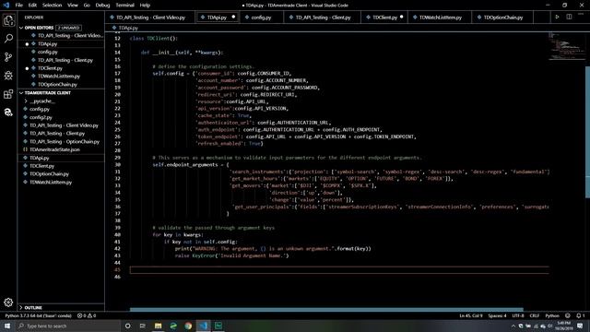Switch to TD_API_Testing - Client Video.py tab
590x332 pixels.
click(x=150, y=18)
